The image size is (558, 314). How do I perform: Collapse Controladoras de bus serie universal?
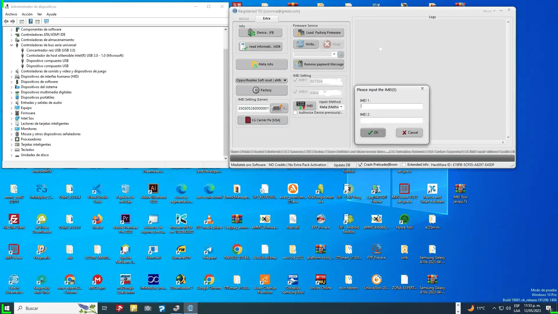(x=12, y=45)
